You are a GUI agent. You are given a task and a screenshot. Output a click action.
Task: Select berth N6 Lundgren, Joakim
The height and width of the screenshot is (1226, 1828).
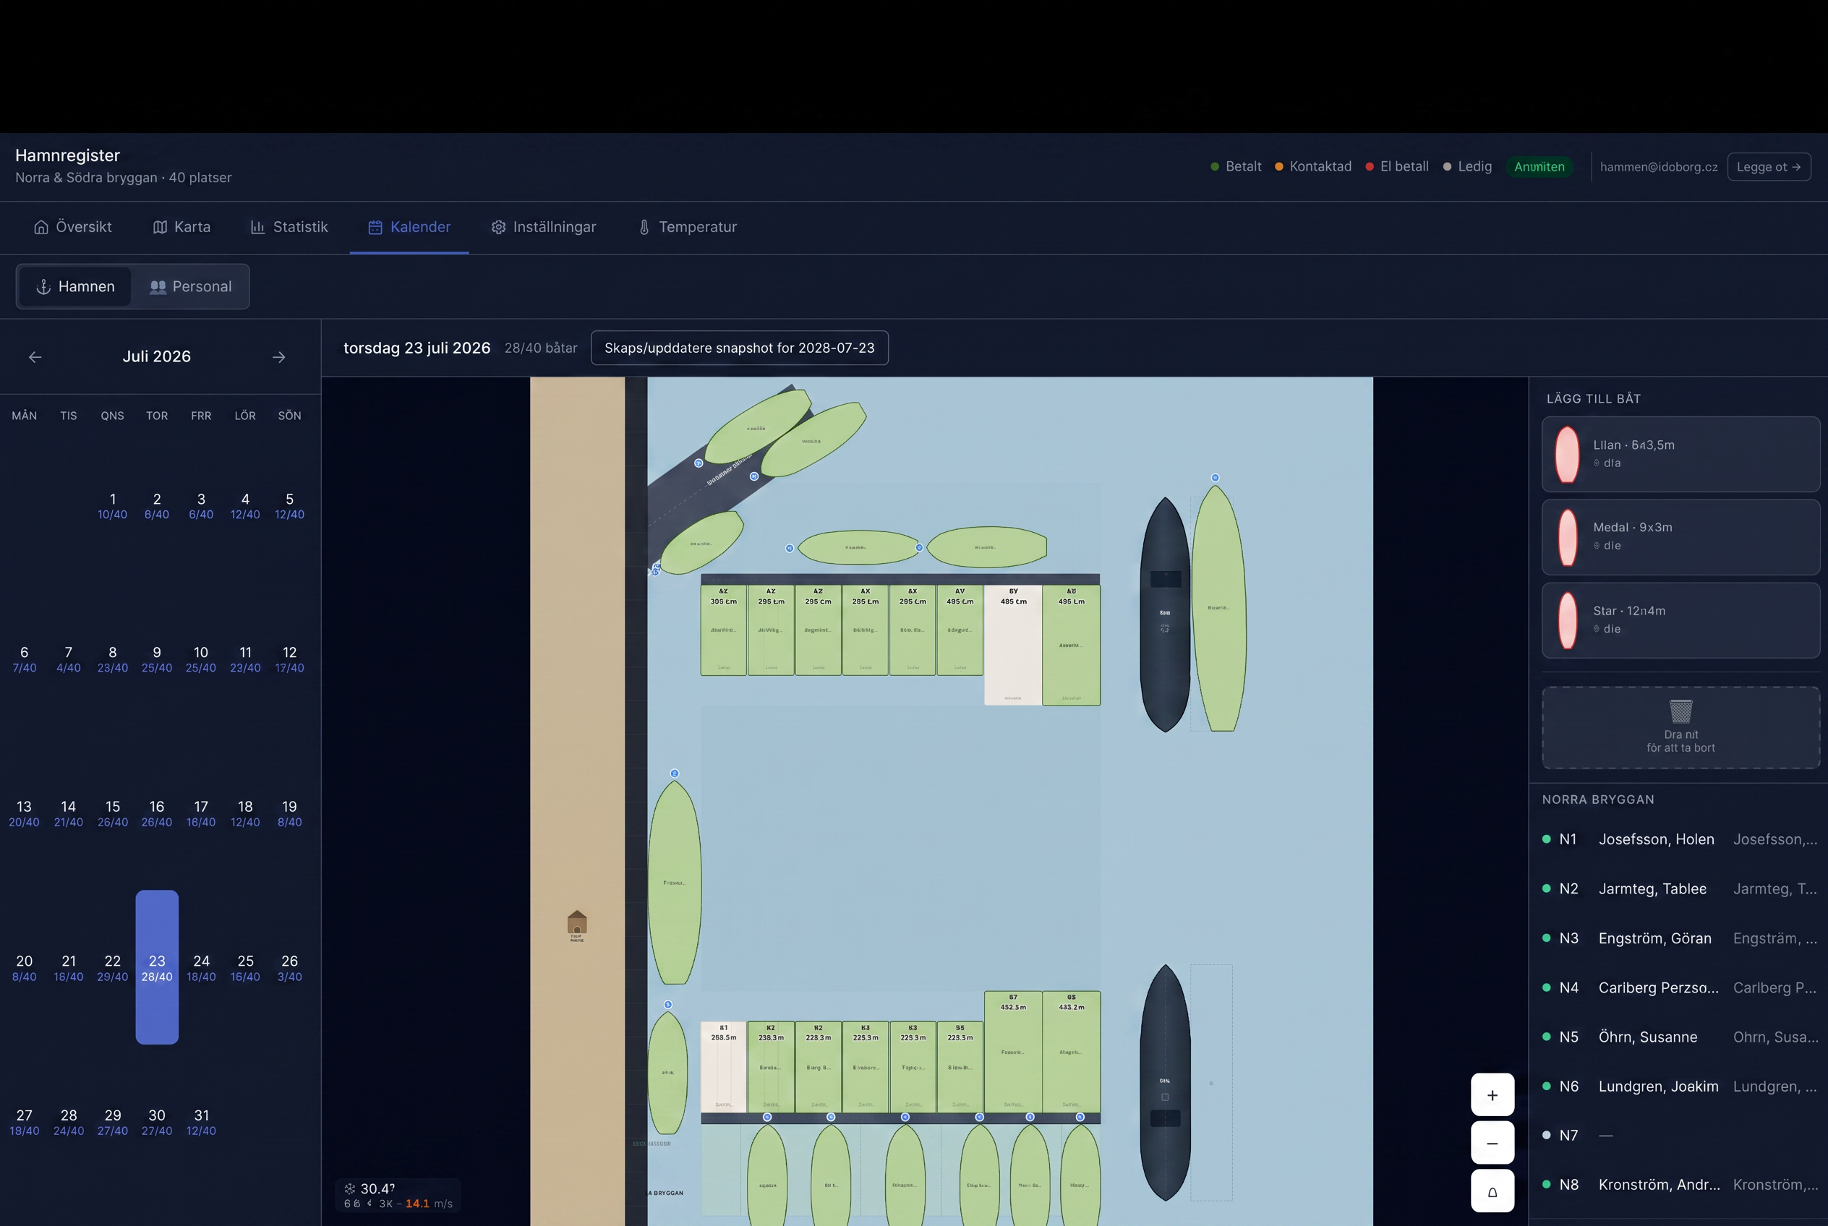click(1680, 1086)
